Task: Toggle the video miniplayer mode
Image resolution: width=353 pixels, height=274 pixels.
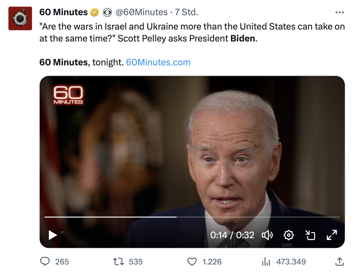Action: click(310, 235)
